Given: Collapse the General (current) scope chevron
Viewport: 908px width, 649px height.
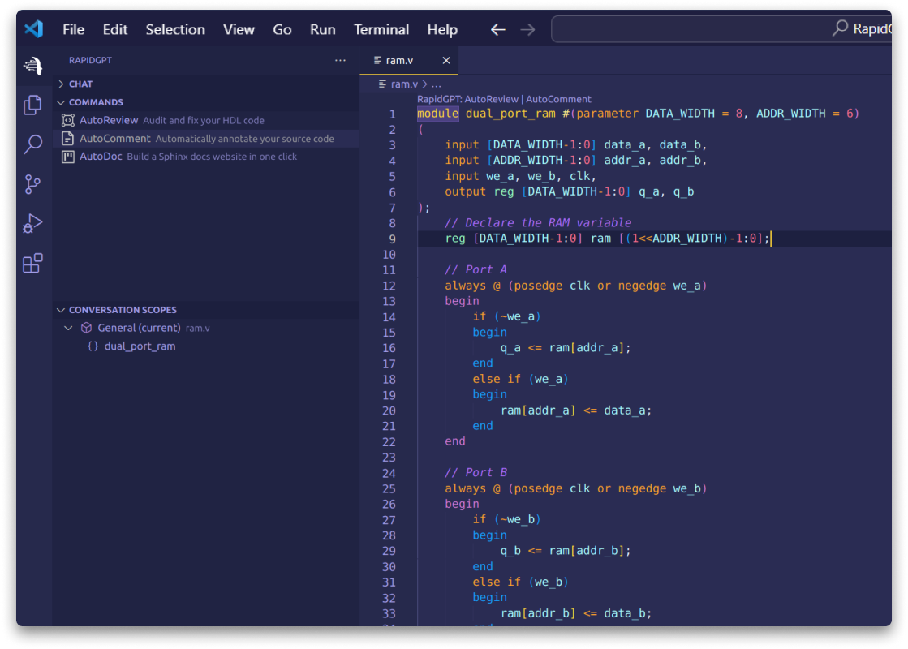Looking at the screenshot, I should [68, 328].
